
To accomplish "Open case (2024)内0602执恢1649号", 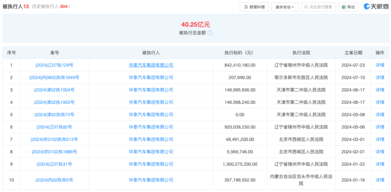I will pyautogui.click(x=55, y=77).
